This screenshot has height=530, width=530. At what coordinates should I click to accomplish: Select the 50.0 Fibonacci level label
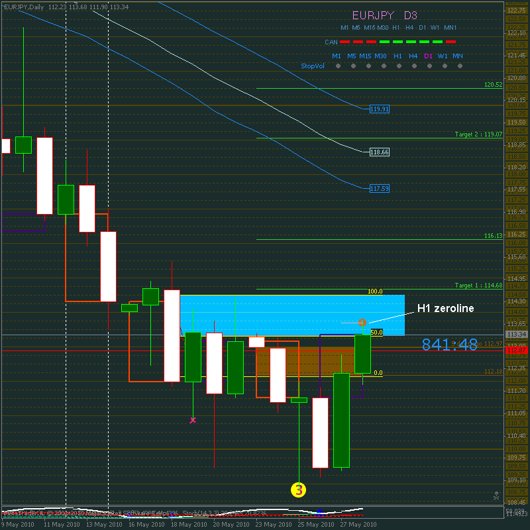376,333
